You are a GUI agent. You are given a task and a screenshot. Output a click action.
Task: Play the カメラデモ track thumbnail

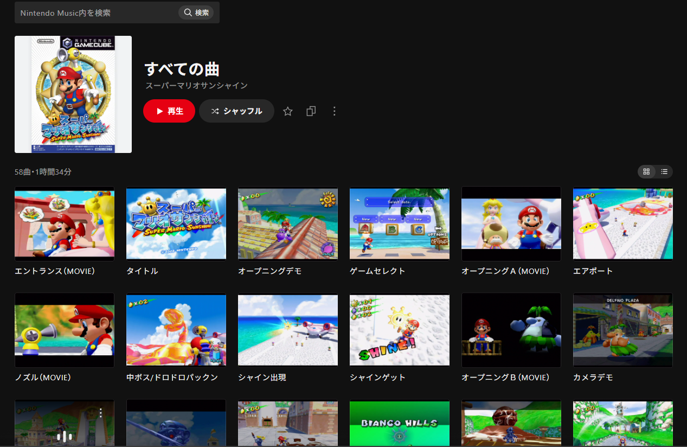coord(623,330)
